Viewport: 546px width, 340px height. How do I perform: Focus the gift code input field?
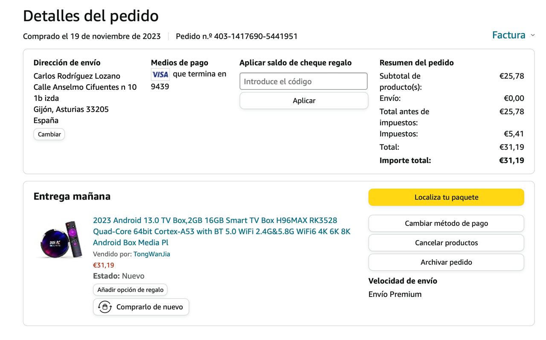coord(303,81)
